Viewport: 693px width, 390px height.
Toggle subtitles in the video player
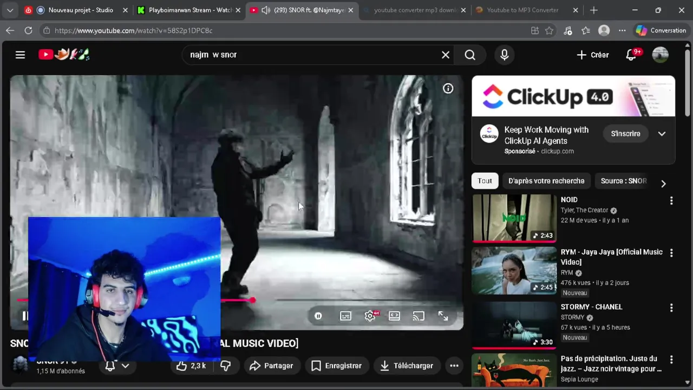tap(345, 316)
